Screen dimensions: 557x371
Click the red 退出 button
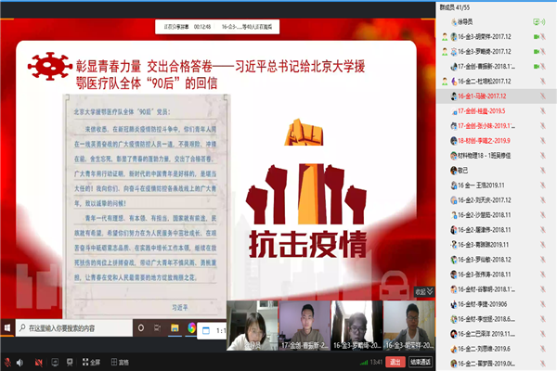[395, 362]
